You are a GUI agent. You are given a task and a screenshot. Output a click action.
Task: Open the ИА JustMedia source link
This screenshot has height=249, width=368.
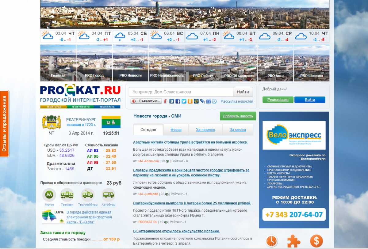coord(148,194)
